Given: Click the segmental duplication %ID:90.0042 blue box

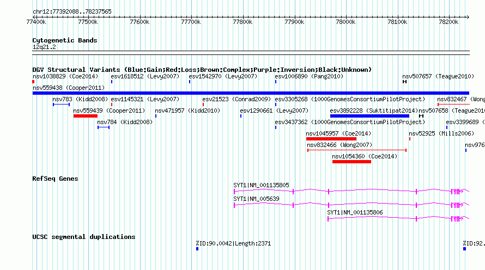Looking at the screenshot, I should coord(197,249).
